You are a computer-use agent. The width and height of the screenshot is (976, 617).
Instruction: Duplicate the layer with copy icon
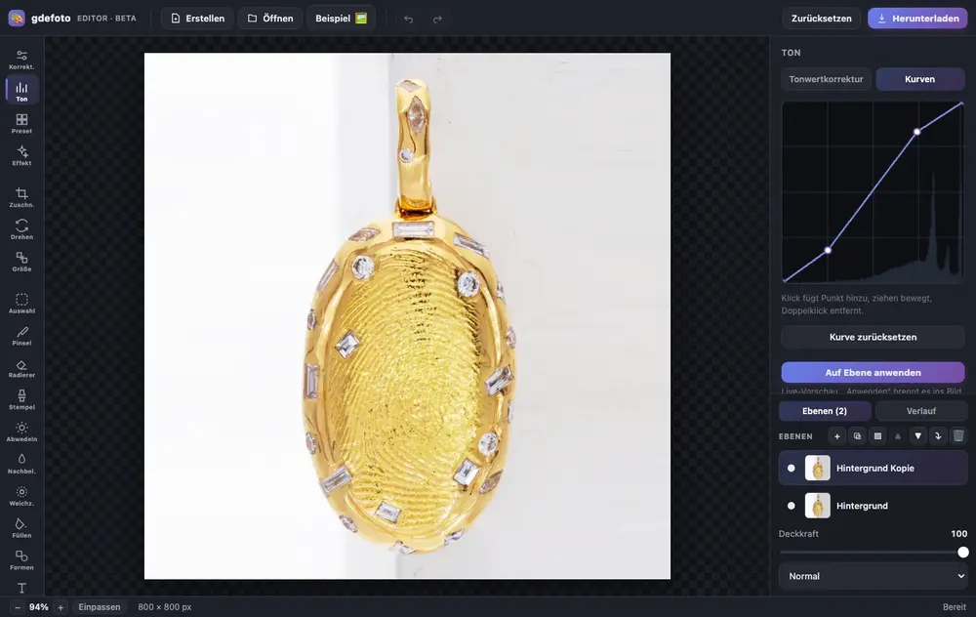pos(857,436)
